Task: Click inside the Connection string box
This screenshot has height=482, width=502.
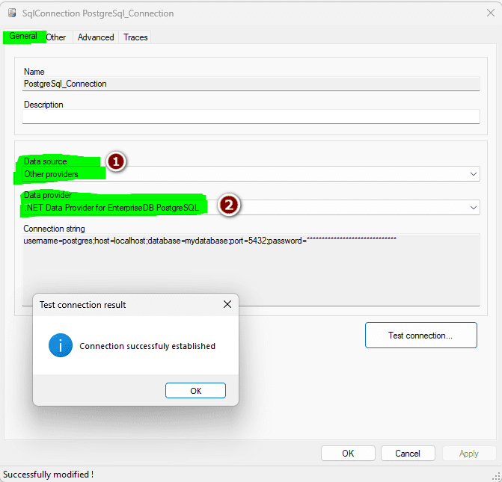Action: coord(251,270)
